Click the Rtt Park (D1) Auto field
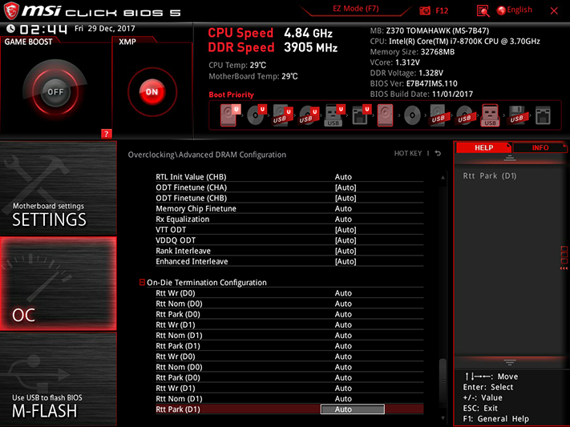The height and width of the screenshot is (427, 570). (352, 409)
